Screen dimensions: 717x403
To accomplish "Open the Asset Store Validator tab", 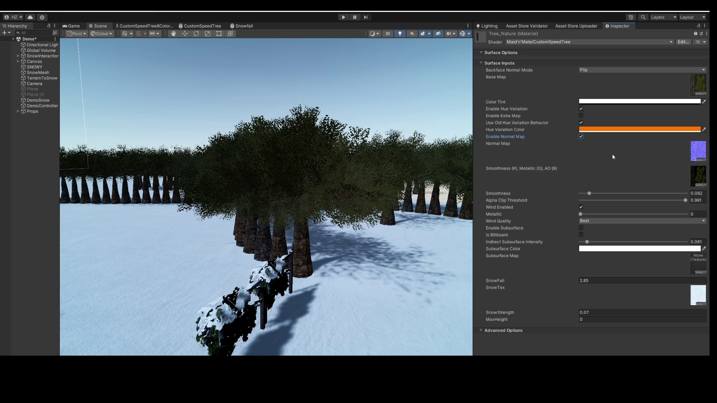I will tap(527, 26).
